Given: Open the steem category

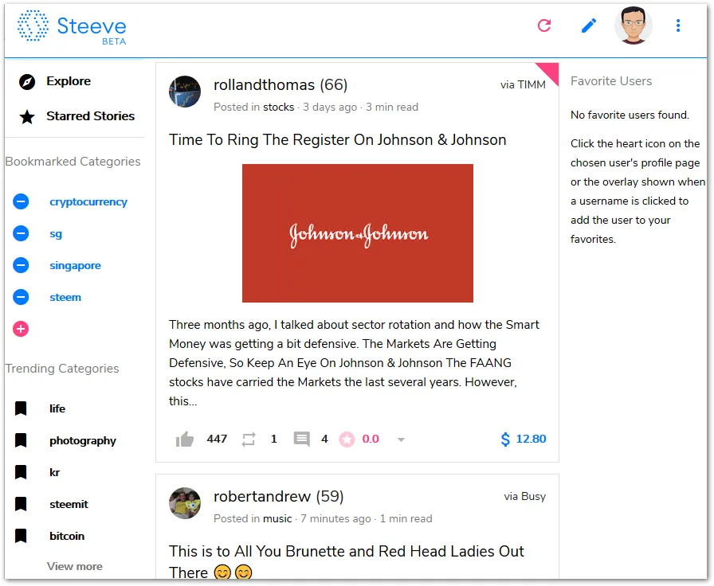Looking at the screenshot, I should 65,298.
